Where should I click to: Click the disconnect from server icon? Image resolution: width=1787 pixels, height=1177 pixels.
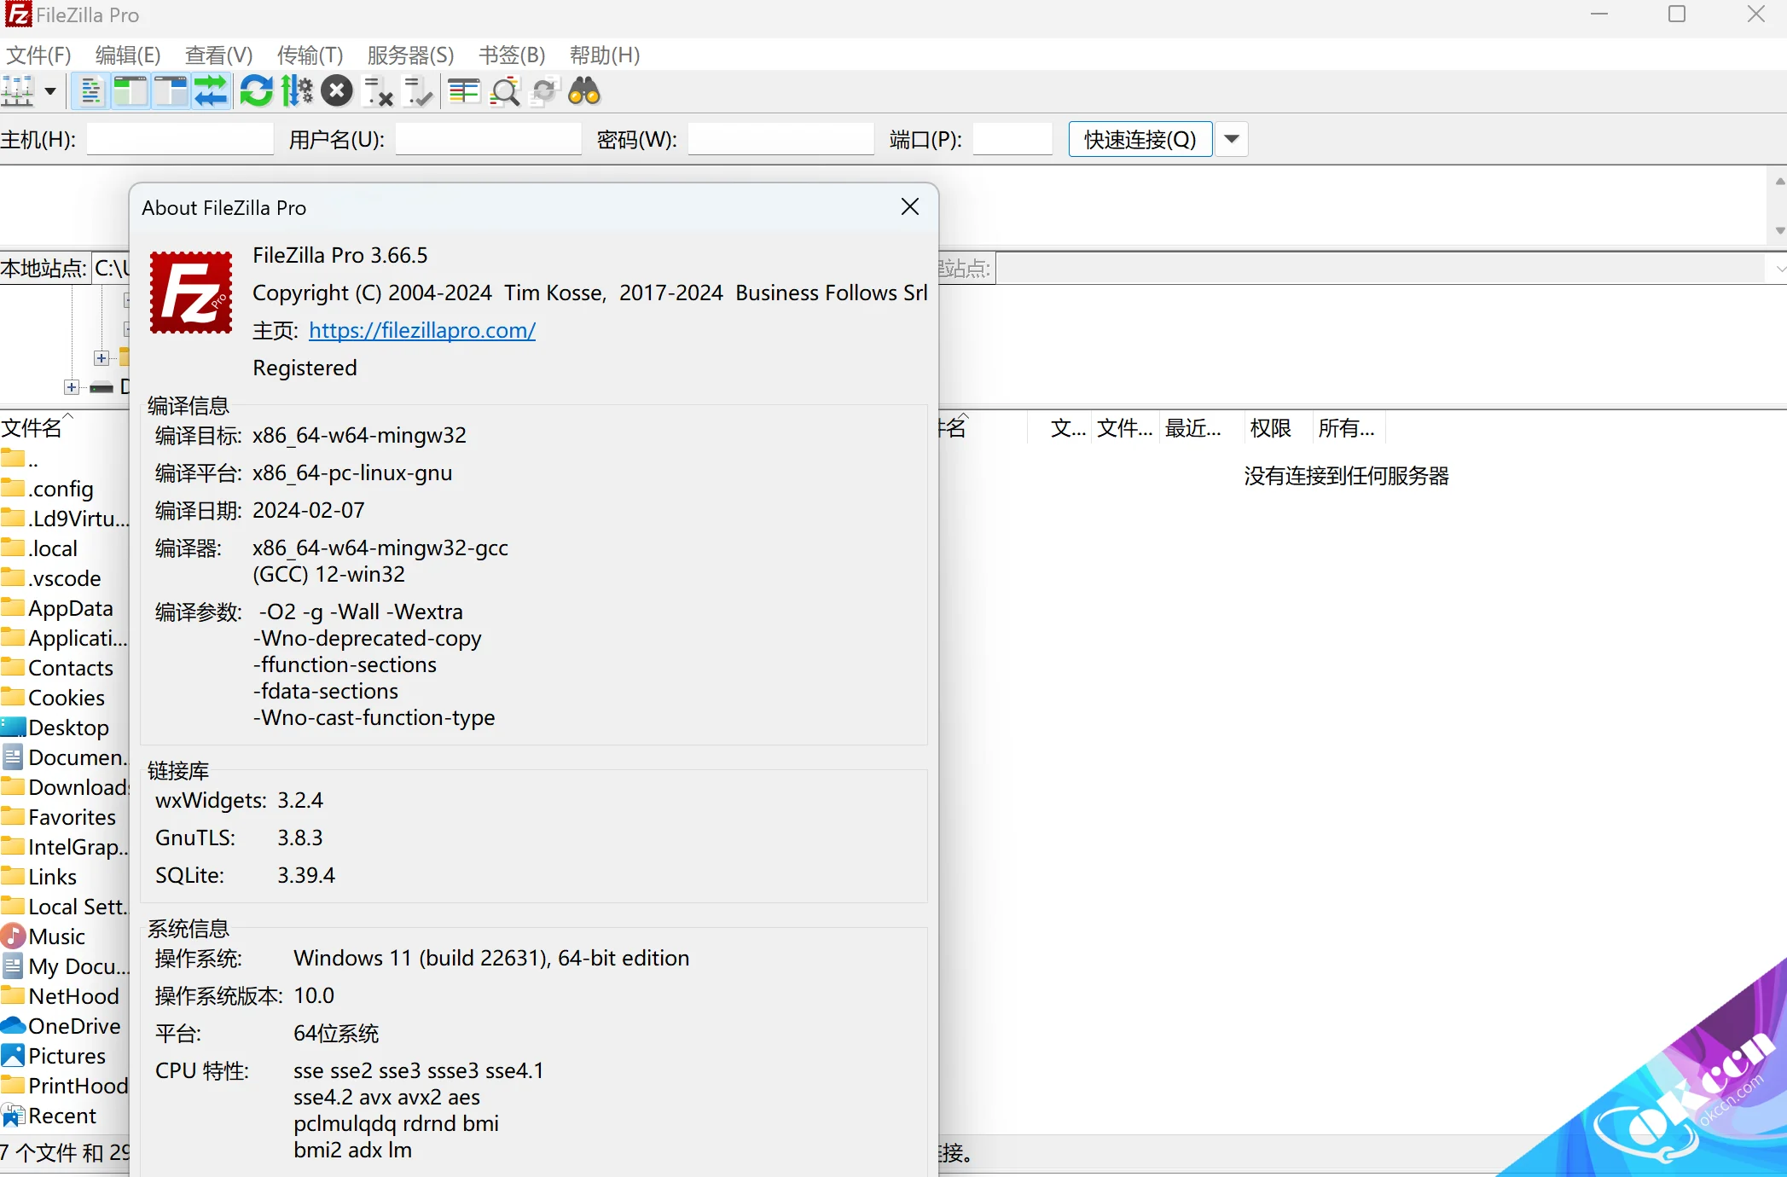pos(378,91)
